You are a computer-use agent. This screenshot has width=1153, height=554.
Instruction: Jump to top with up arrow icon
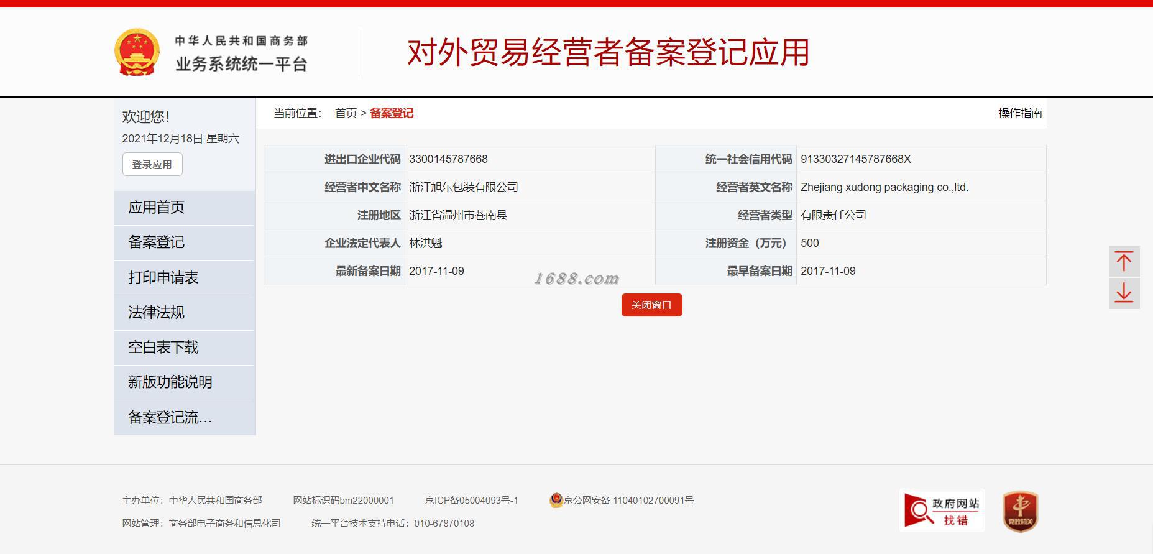click(1124, 261)
